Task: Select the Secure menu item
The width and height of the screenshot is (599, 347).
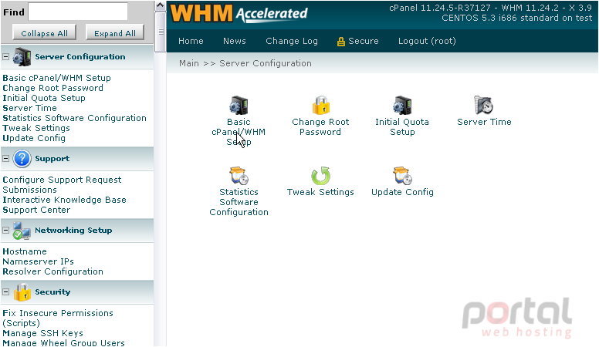Action: [x=364, y=41]
